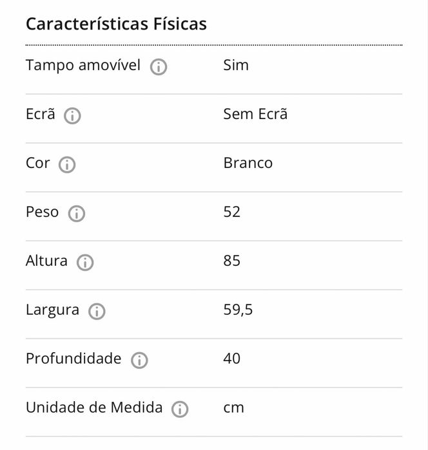
Task: Click the info icon beside Profundidade
Action: (139, 361)
